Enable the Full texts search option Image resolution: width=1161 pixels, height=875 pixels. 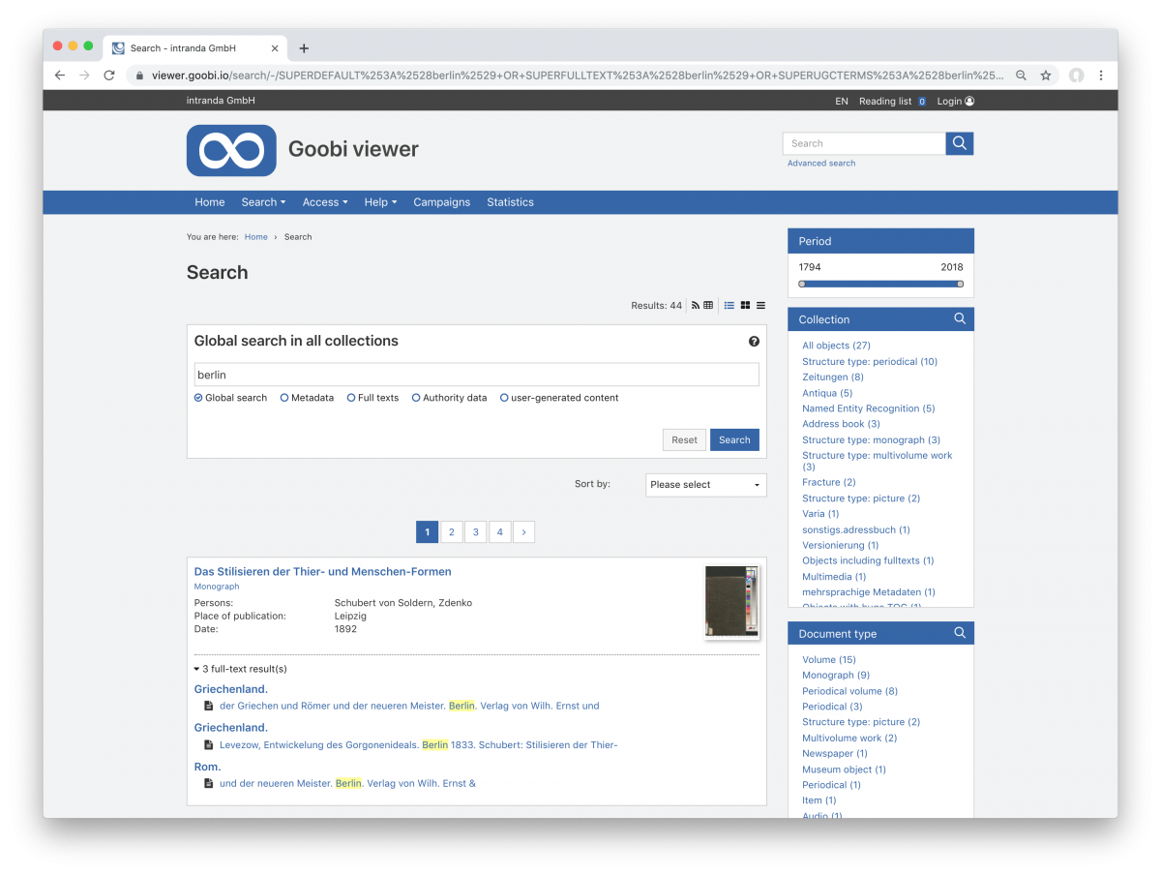click(349, 397)
